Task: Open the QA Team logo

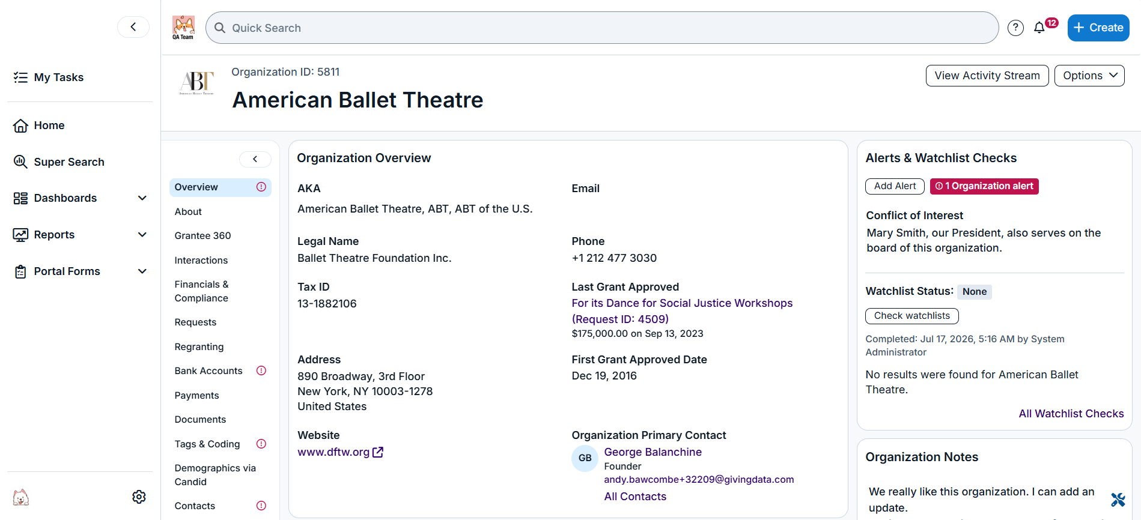Action: 183,28
